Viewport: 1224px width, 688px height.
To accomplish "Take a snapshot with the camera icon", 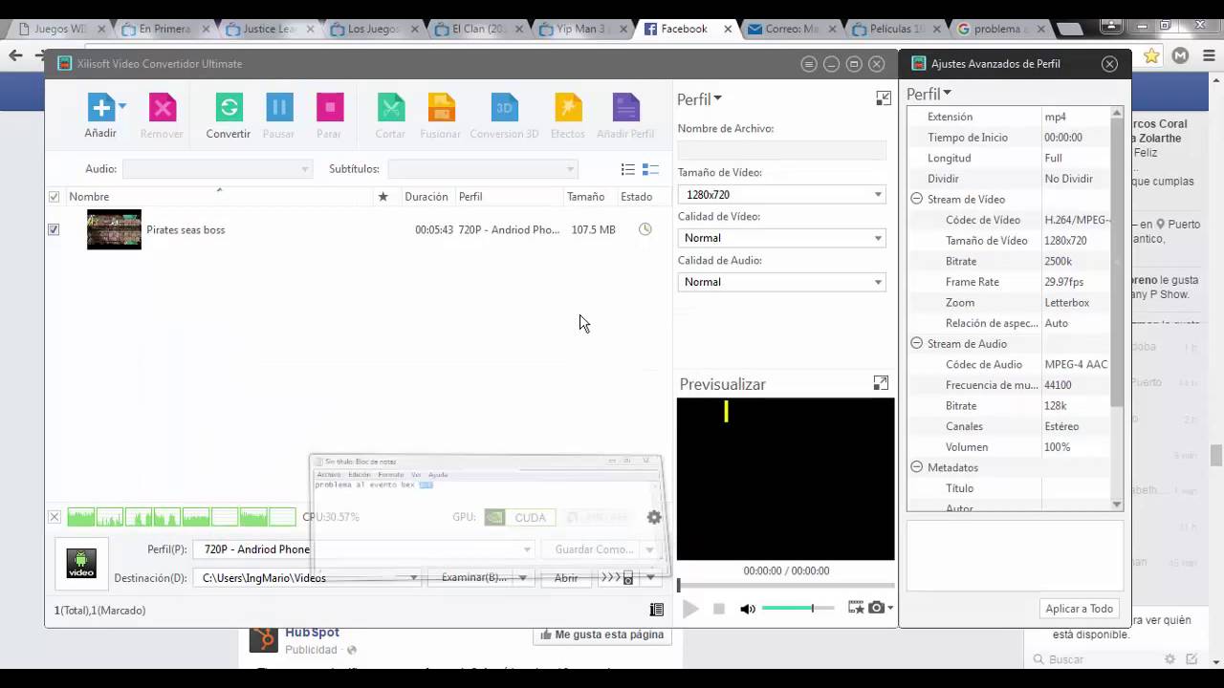I will [x=876, y=608].
